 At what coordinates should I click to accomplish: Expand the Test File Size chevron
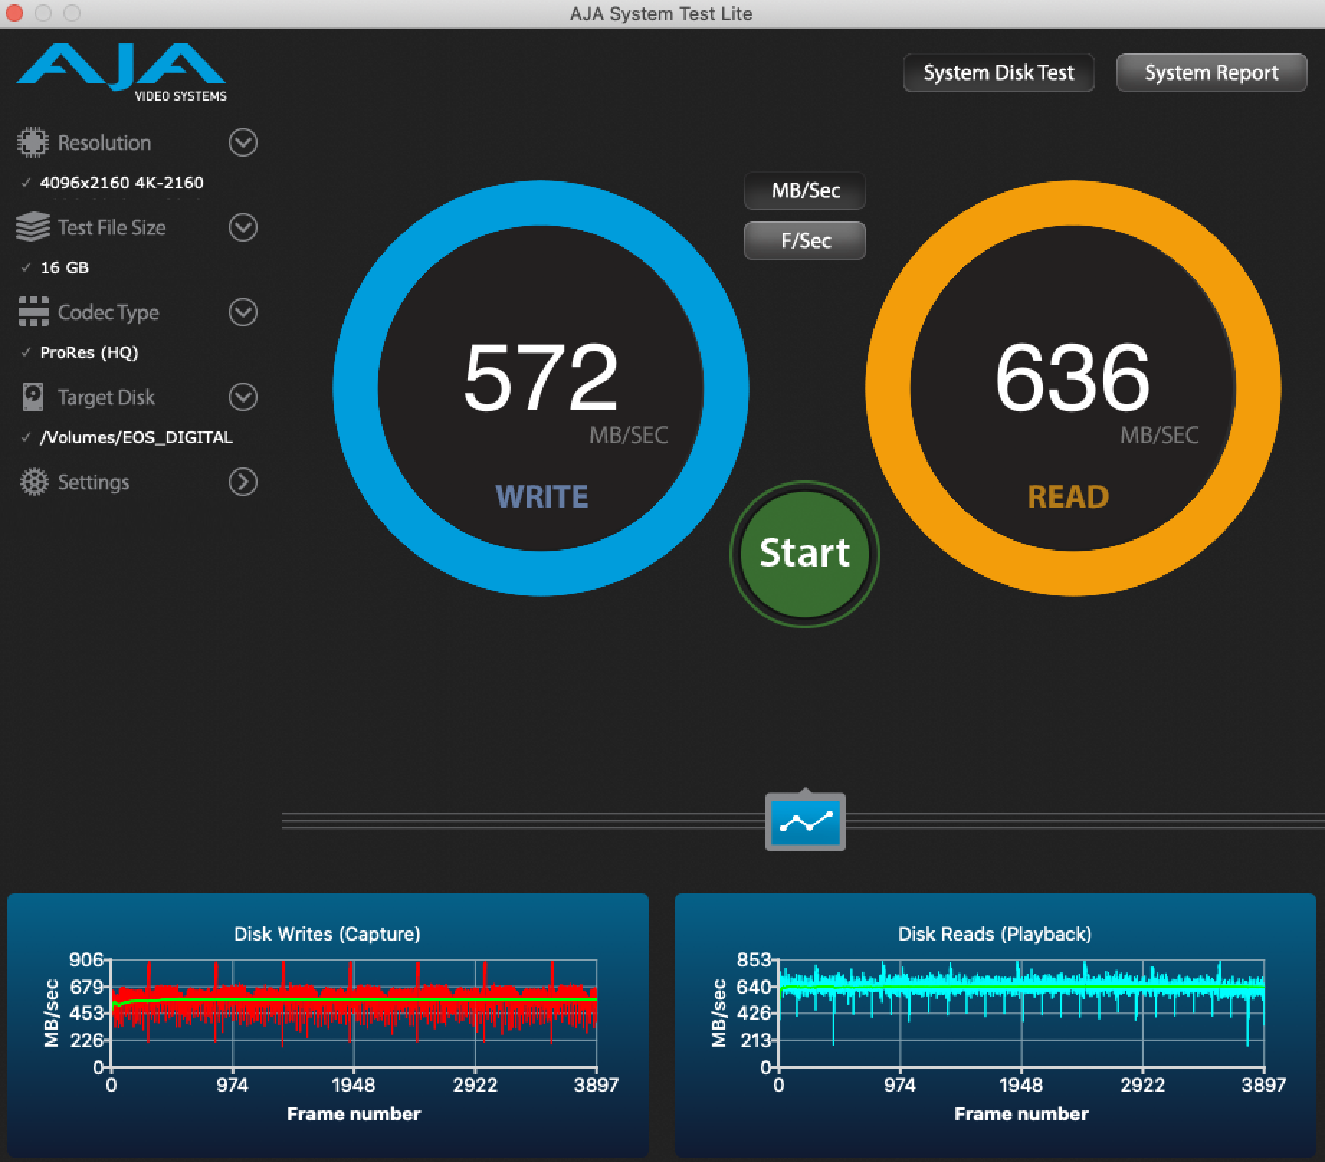click(242, 227)
